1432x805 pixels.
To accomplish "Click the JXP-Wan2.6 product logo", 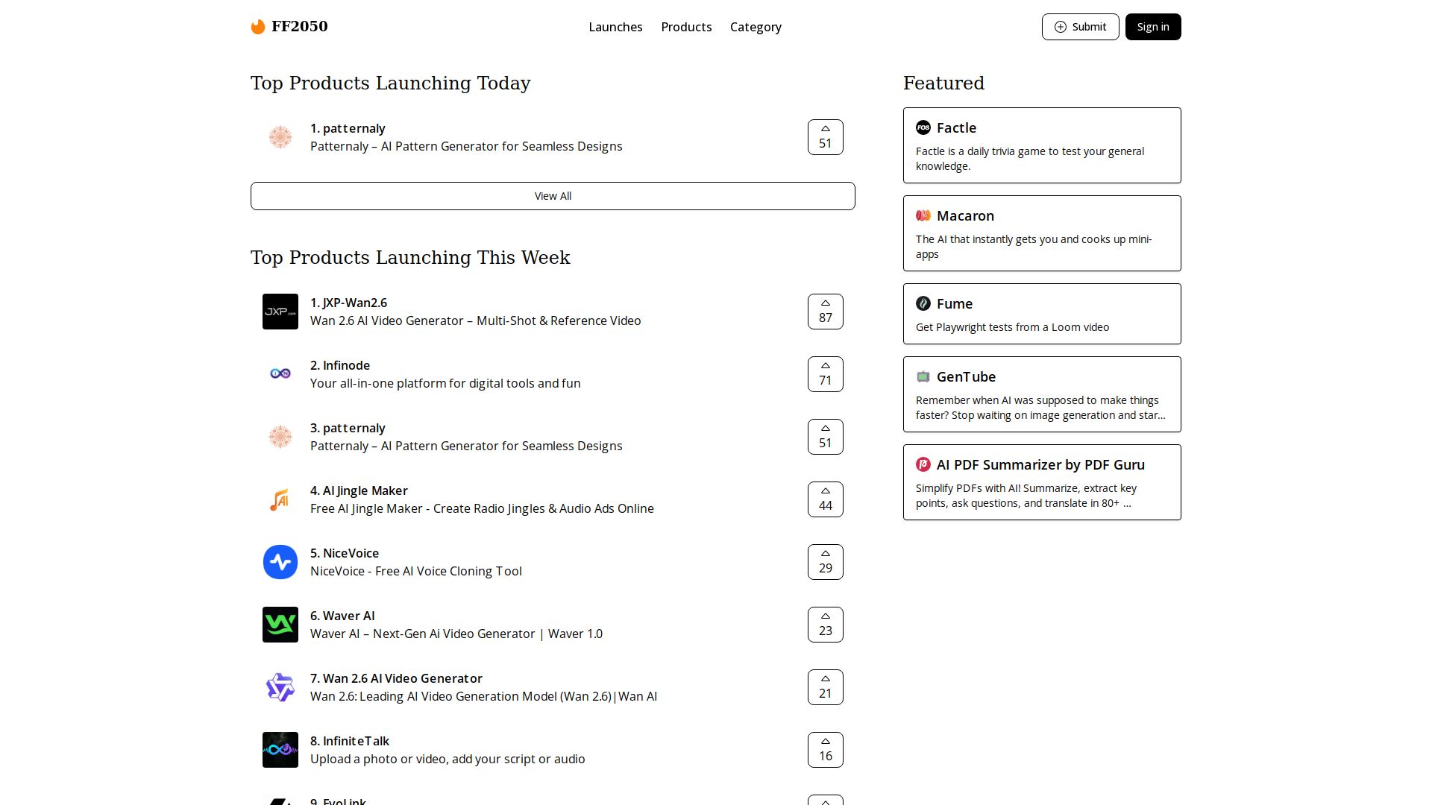I will [x=280, y=312].
